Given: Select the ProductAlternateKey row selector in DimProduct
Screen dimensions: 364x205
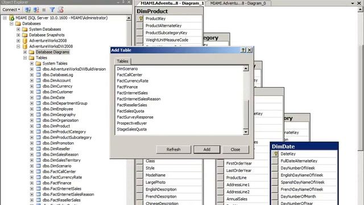Looking at the screenshot, I should 140,26.
